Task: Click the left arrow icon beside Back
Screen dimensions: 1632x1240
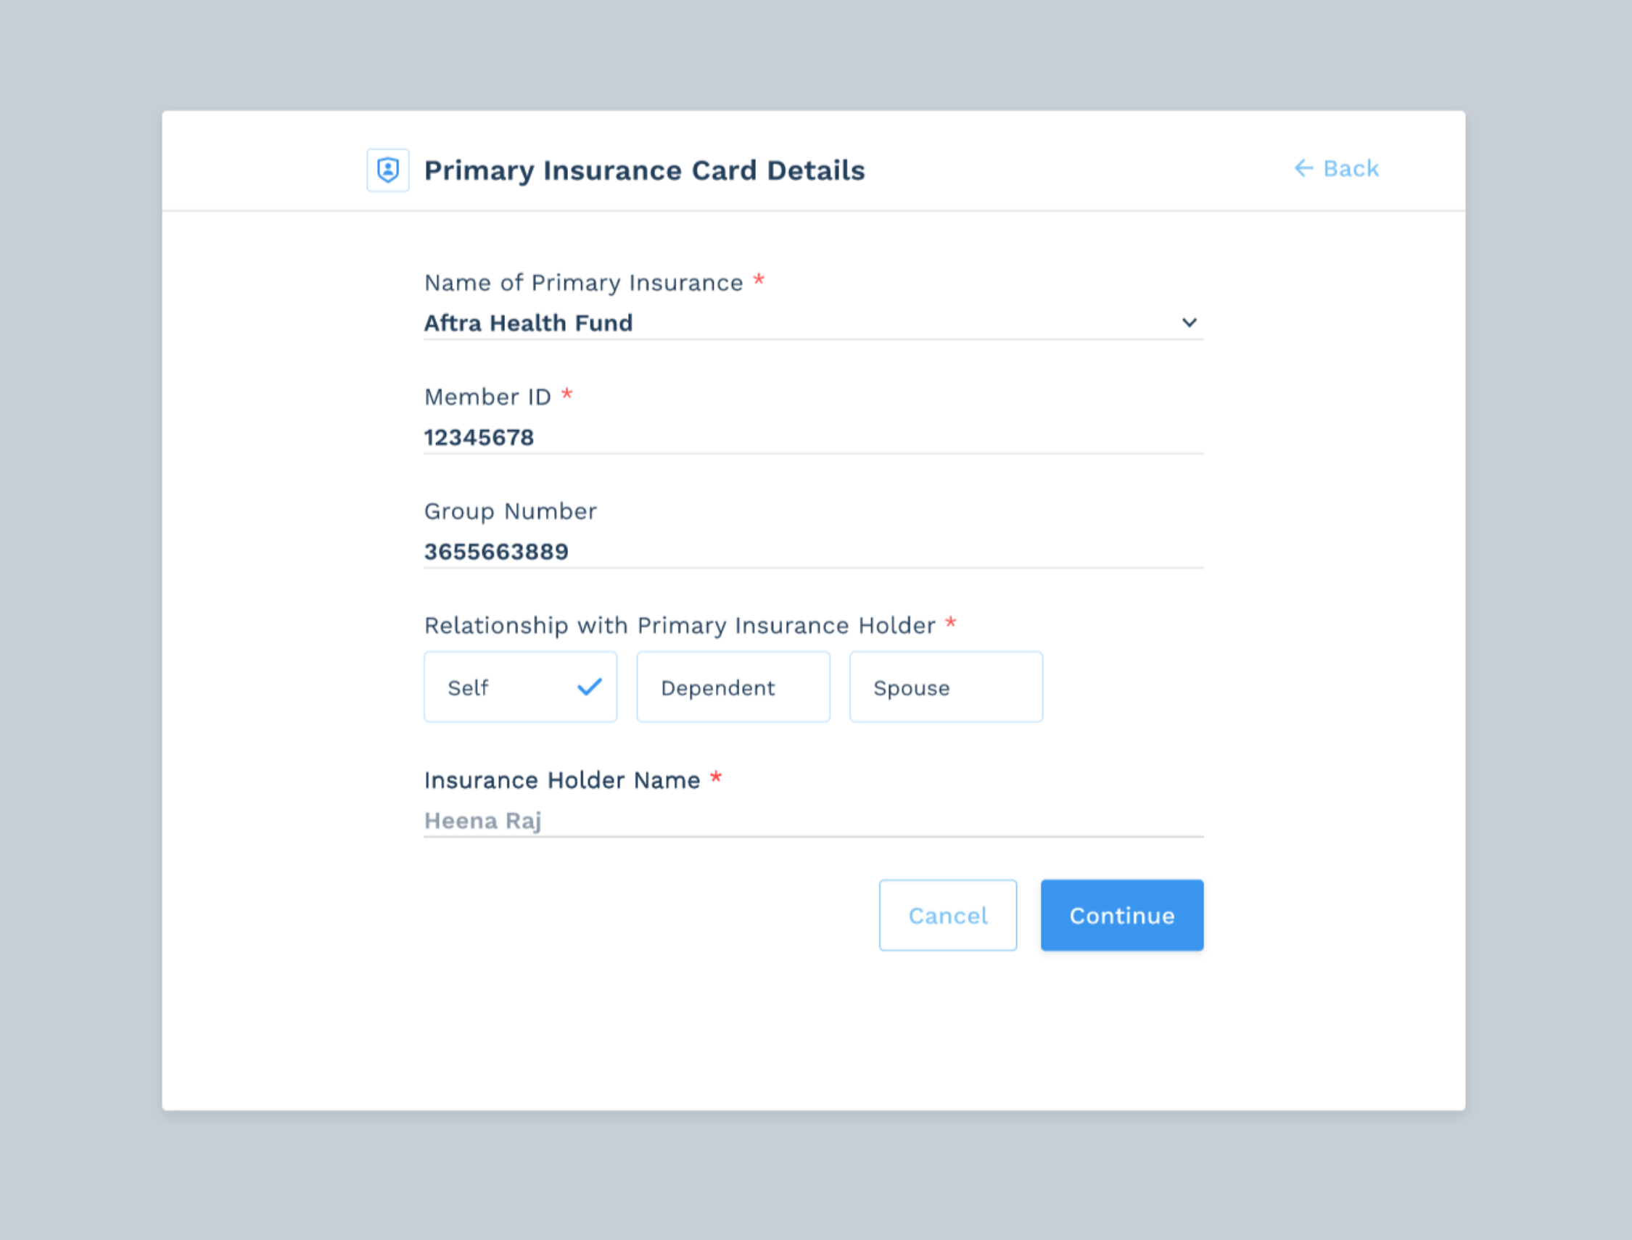Action: [x=1303, y=169]
